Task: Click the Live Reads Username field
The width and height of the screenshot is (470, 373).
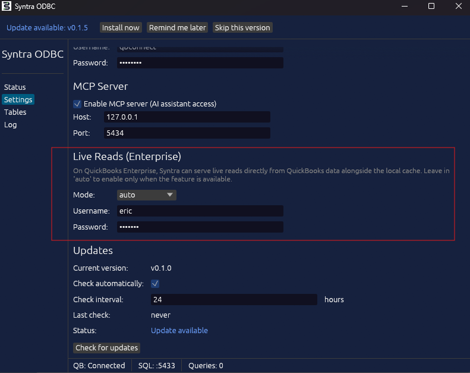Action: 200,211
